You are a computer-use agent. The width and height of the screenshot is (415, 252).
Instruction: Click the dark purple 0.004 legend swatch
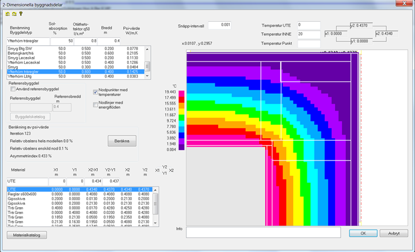click(x=181, y=147)
